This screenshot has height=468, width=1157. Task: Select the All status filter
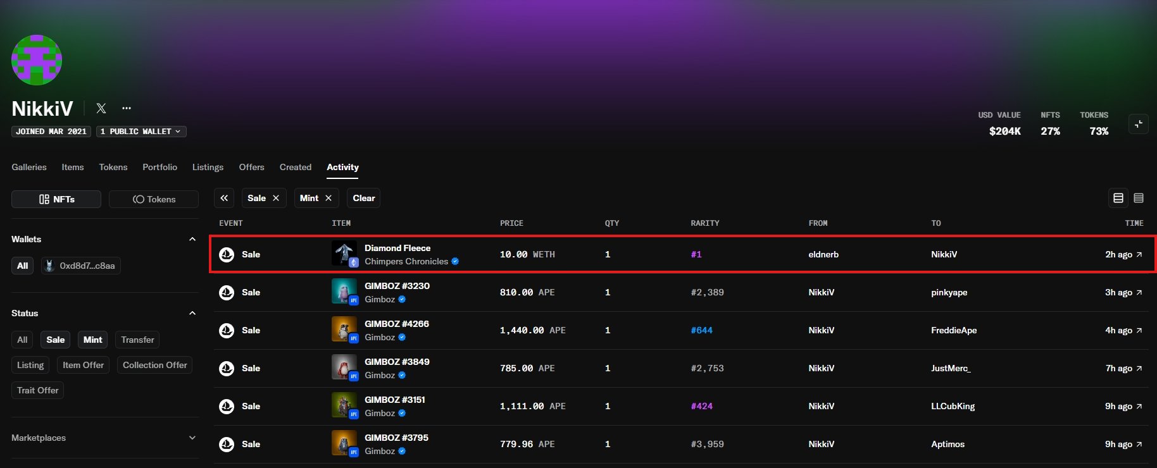22,340
